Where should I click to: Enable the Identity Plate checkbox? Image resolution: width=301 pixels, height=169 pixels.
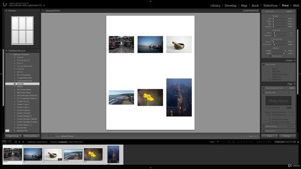point(263,92)
